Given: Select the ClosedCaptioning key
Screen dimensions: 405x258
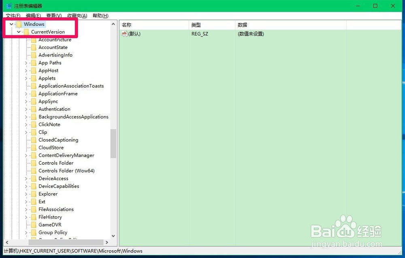Looking at the screenshot, I should (x=58, y=140).
